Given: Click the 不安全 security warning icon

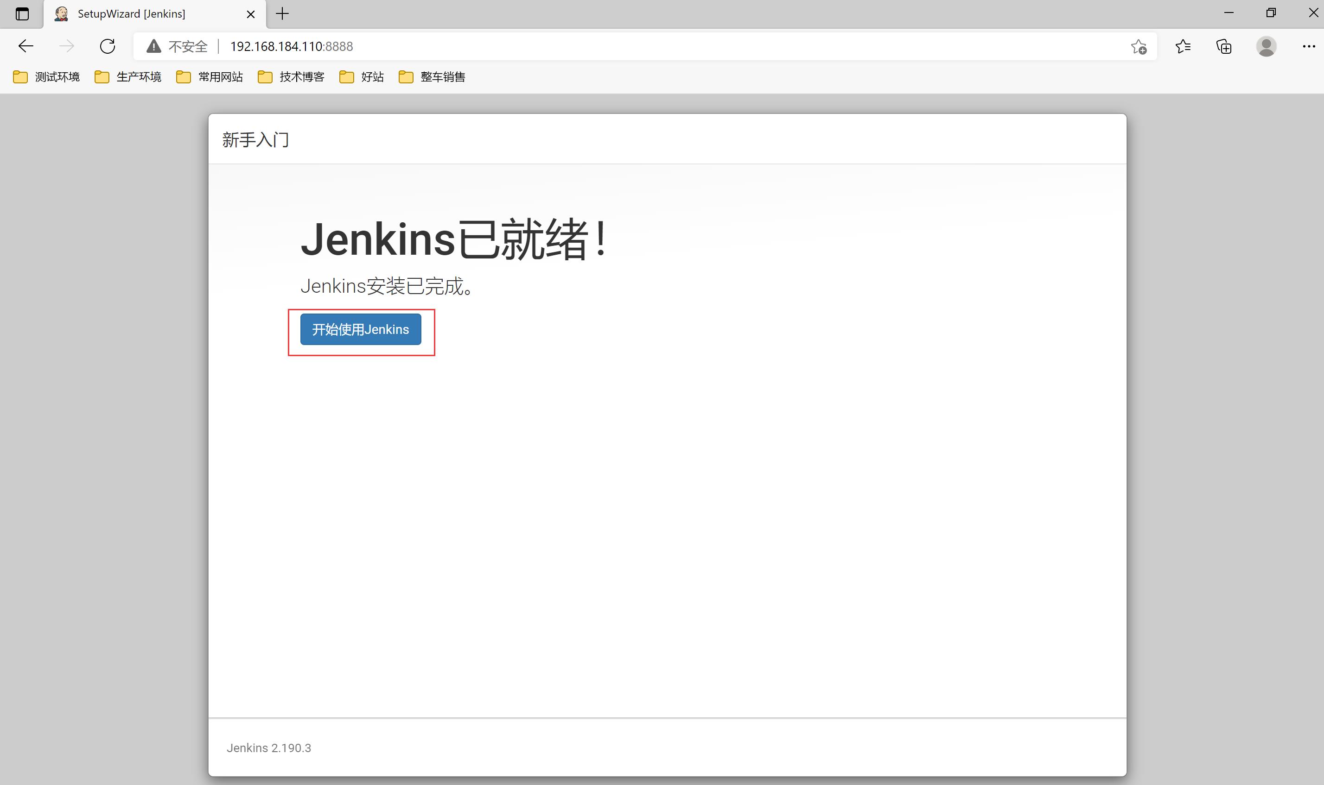Looking at the screenshot, I should coord(154,47).
